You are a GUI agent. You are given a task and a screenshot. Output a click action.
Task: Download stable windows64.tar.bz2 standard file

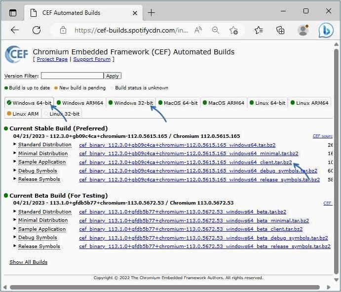tap(177, 145)
